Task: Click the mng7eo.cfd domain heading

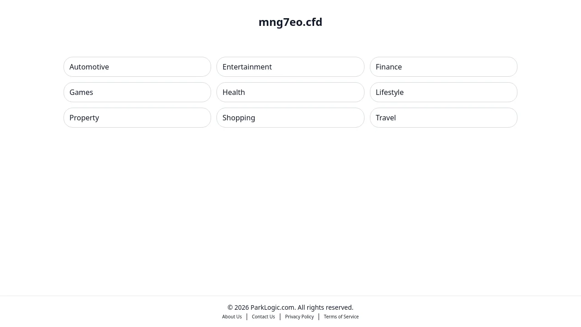Action: pyautogui.click(x=290, y=22)
